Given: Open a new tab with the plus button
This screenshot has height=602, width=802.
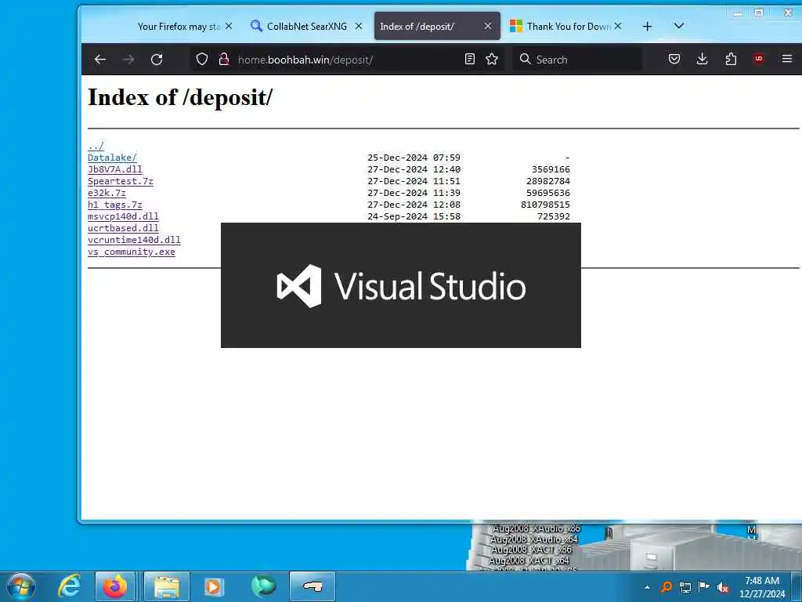Looking at the screenshot, I should pos(647,27).
